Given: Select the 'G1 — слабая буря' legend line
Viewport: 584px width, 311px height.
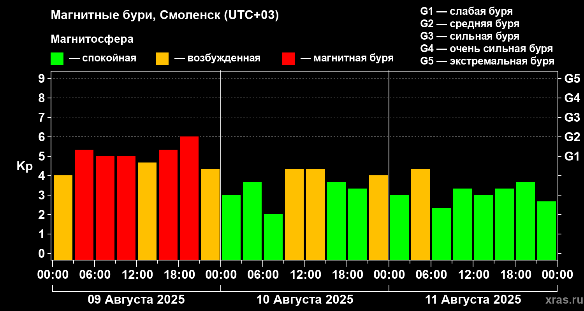Looking at the screenshot, I should [466, 11].
